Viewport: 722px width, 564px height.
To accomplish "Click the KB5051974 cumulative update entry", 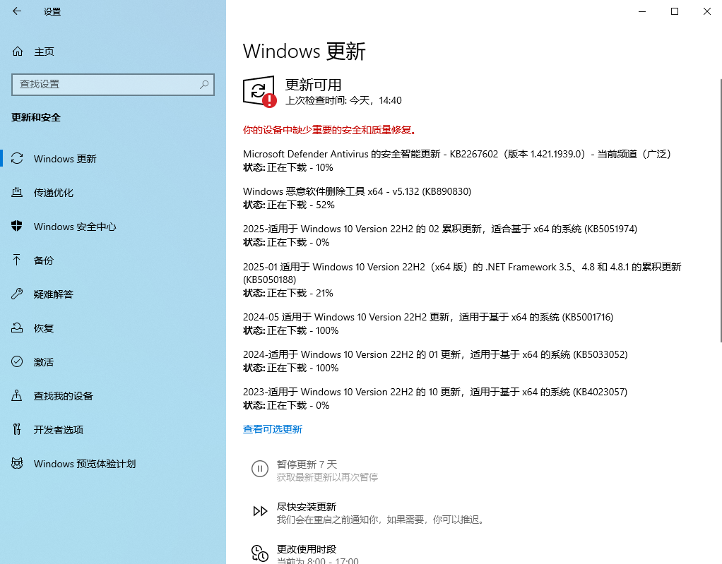I will point(440,229).
